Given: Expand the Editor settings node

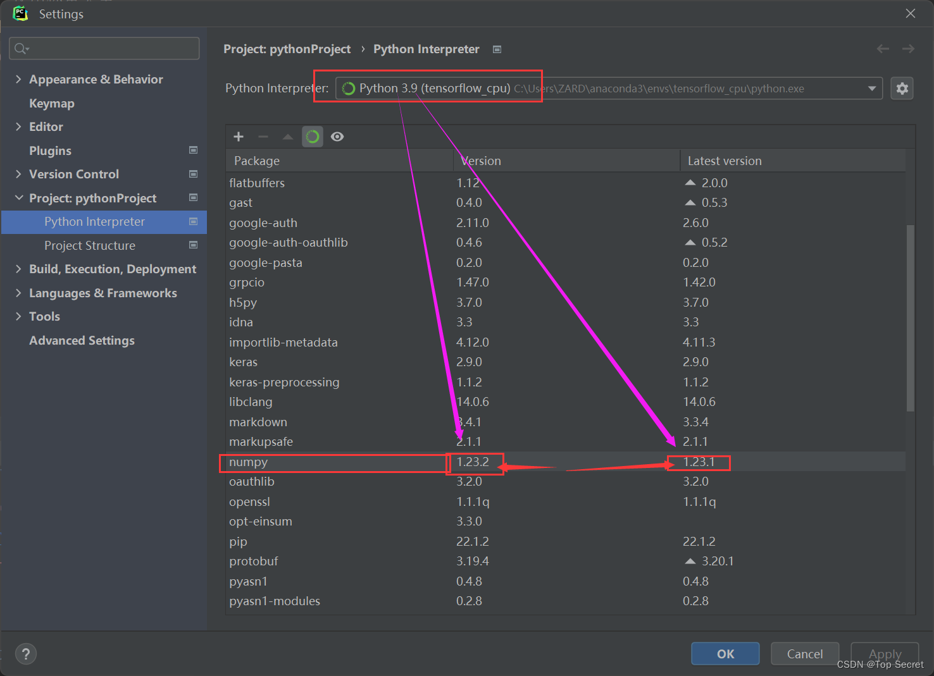Looking at the screenshot, I should coord(18,126).
